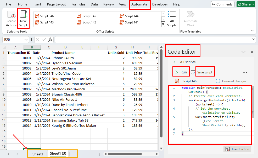Click the vertical scrollbar down arrow

pos(161,149)
